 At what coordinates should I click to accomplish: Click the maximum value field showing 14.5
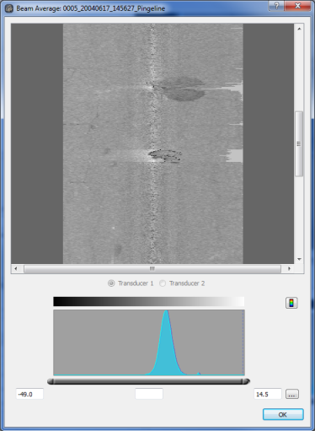coord(268,394)
